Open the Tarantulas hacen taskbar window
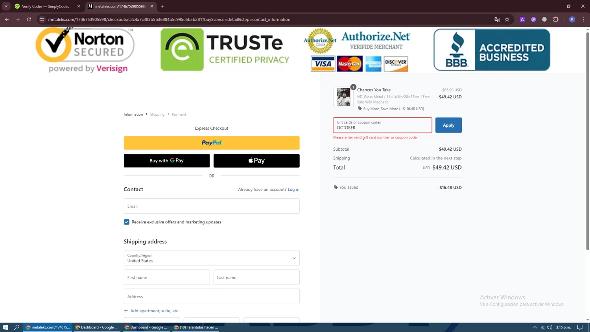This screenshot has height=332, width=590. click(x=196, y=327)
